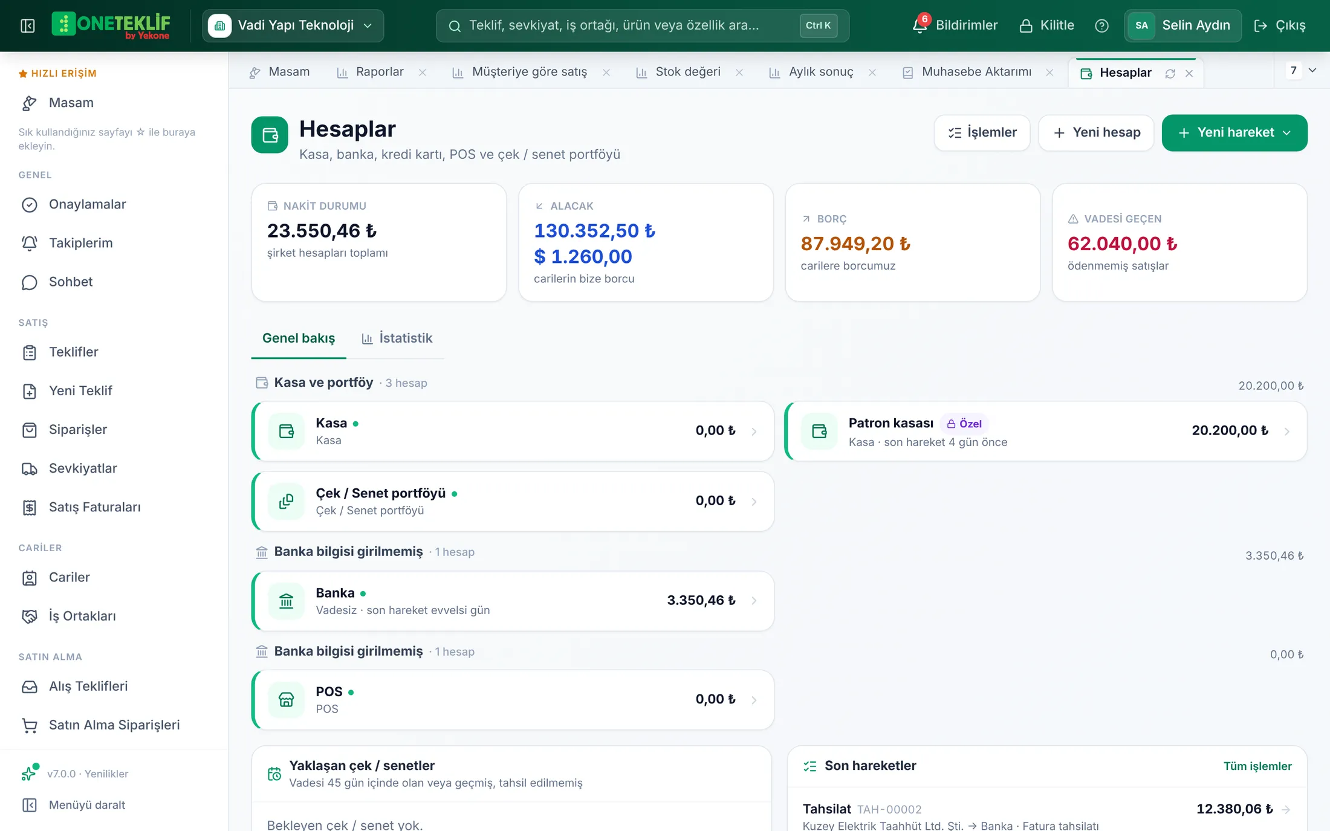Switch to the İstatistik tab
The image size is (1330, 831).
click(x=397, y=338)
